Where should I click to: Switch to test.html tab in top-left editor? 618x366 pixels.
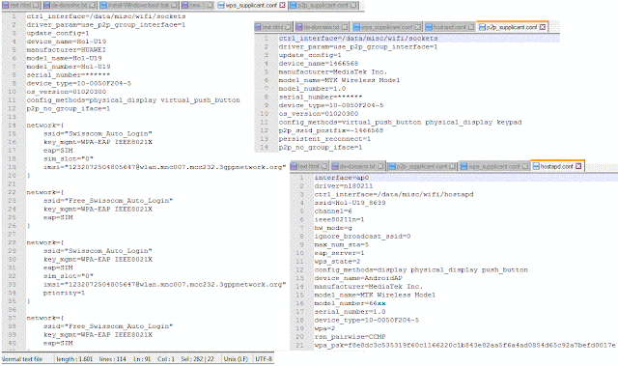click(20, 5)
